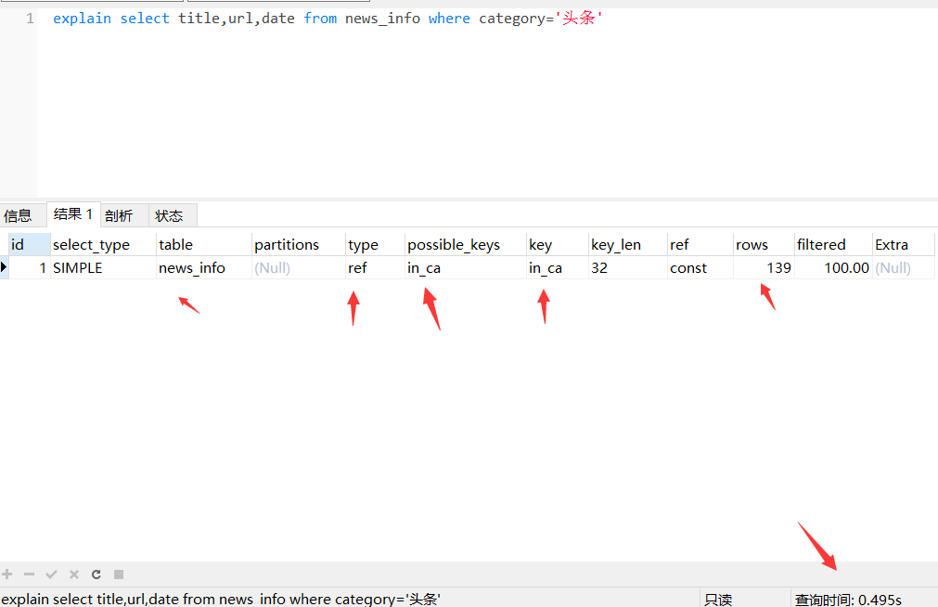Select the id cell with value 1

coord(30,267)
